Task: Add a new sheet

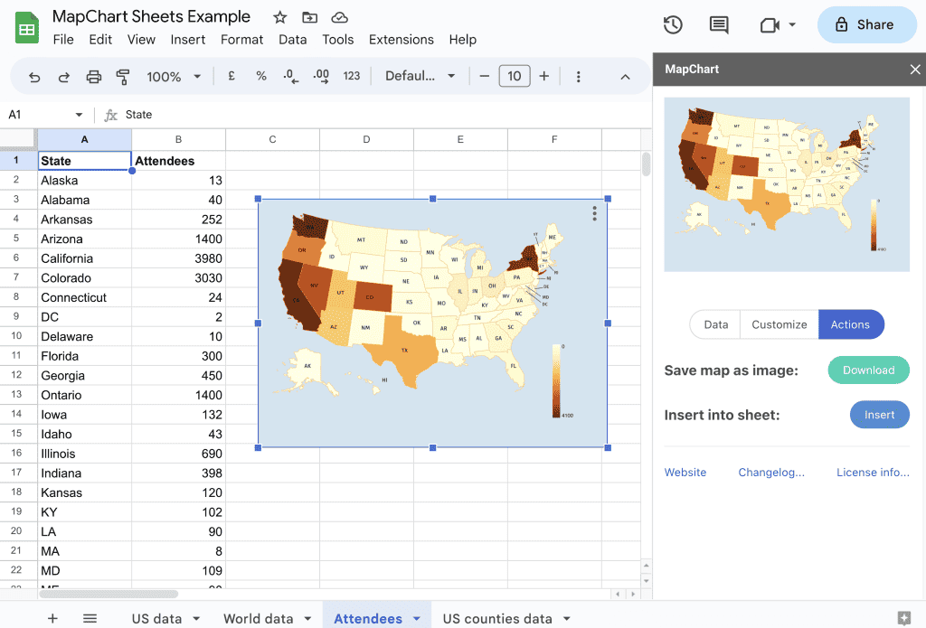Action: click(x=52, y=618)
